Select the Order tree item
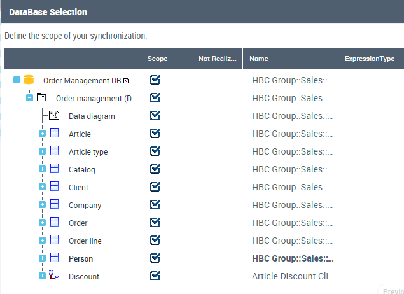This screenshot has width=404, height=294. (78, 223)
